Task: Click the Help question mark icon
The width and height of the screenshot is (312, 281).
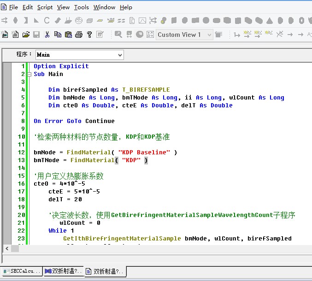Action: (x=89, y=35)
